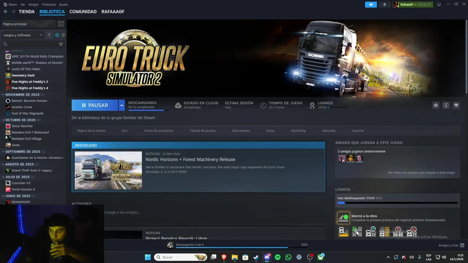The height and width of the screenshot is (263, 468).
Task: Go back with the left arrow
Action: [x=5, y=12]
